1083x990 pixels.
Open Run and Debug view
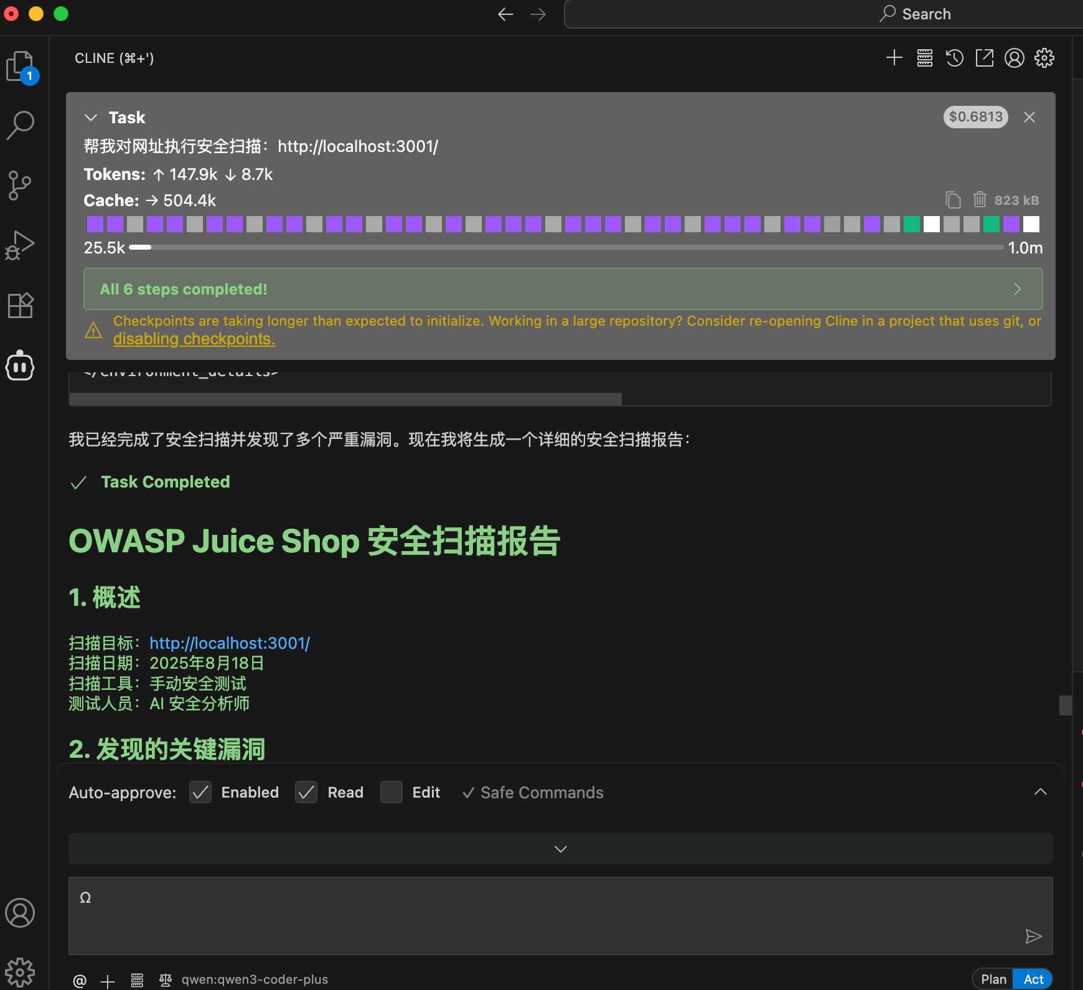21,245
